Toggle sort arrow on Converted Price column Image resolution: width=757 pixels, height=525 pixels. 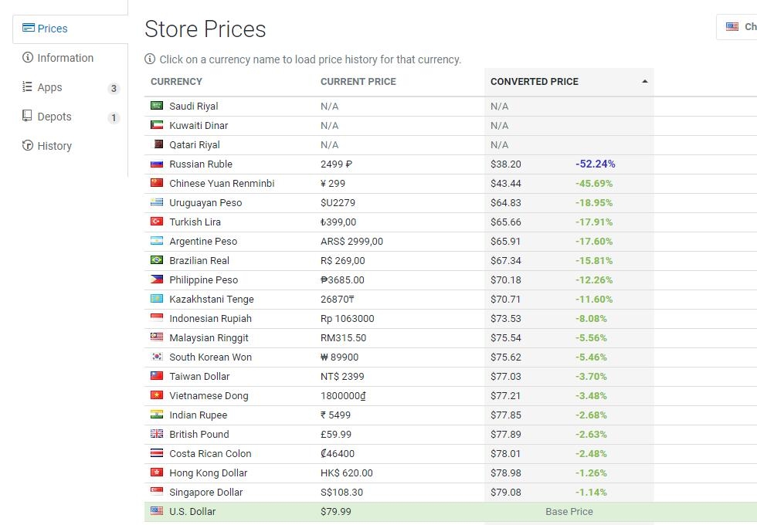click(x=644, y=82)
